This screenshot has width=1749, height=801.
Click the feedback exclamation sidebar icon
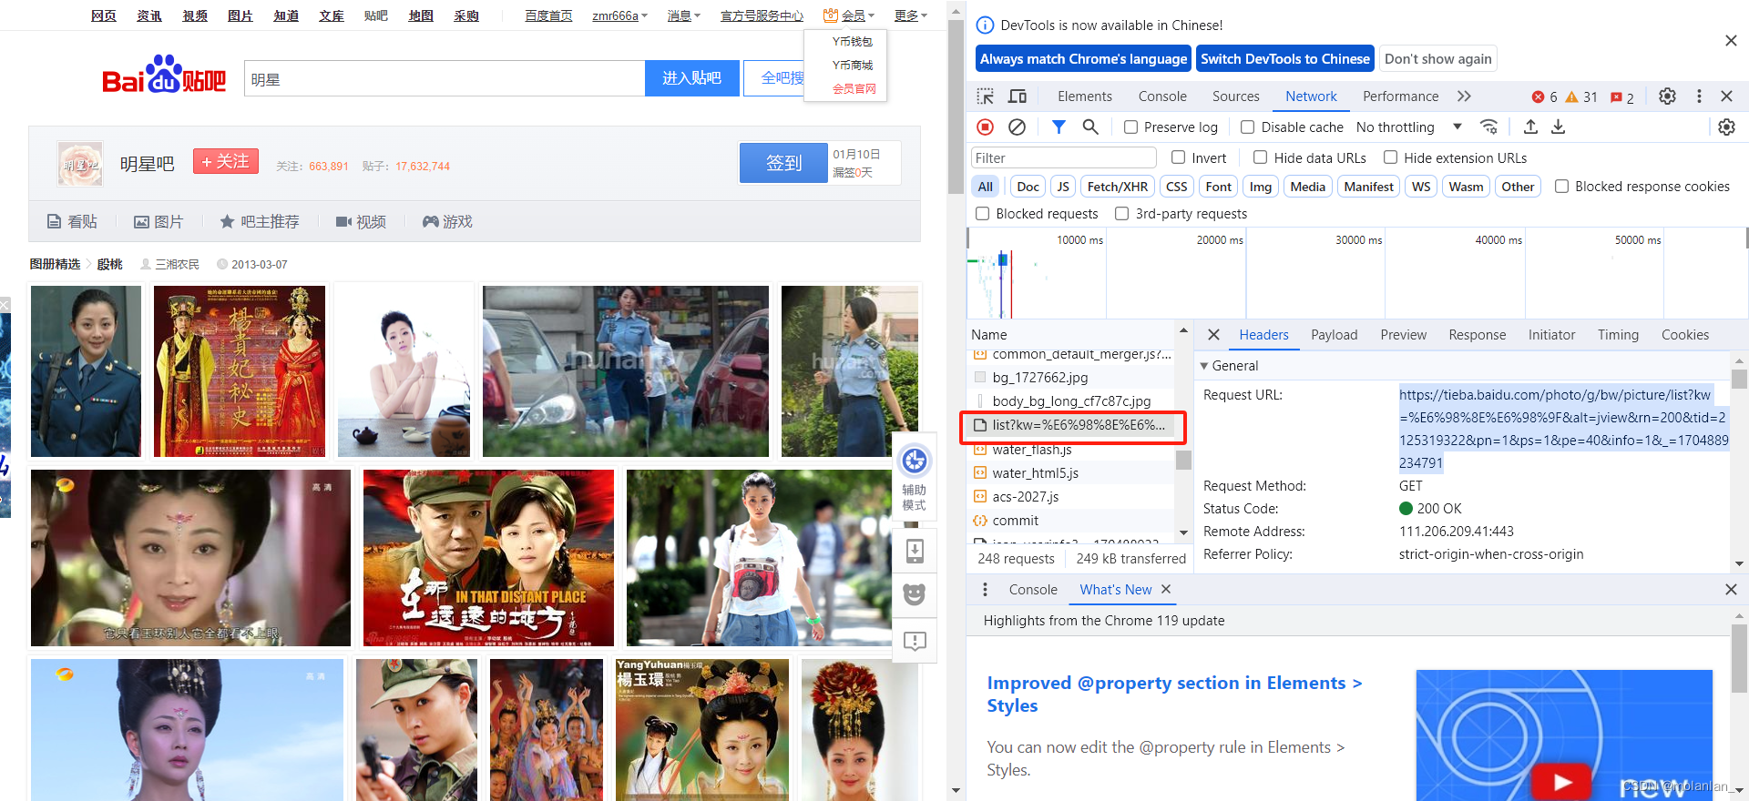(915, 641)
